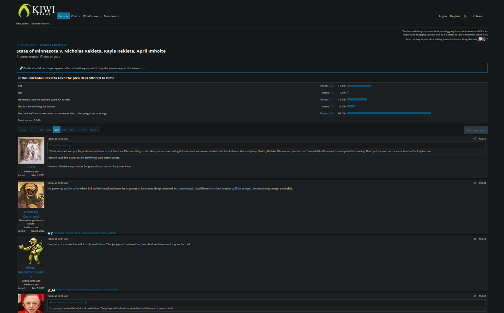The width and height of the screenshot is (504, 313).
Task: Expand the What's new dropdown
Action: 92,16
